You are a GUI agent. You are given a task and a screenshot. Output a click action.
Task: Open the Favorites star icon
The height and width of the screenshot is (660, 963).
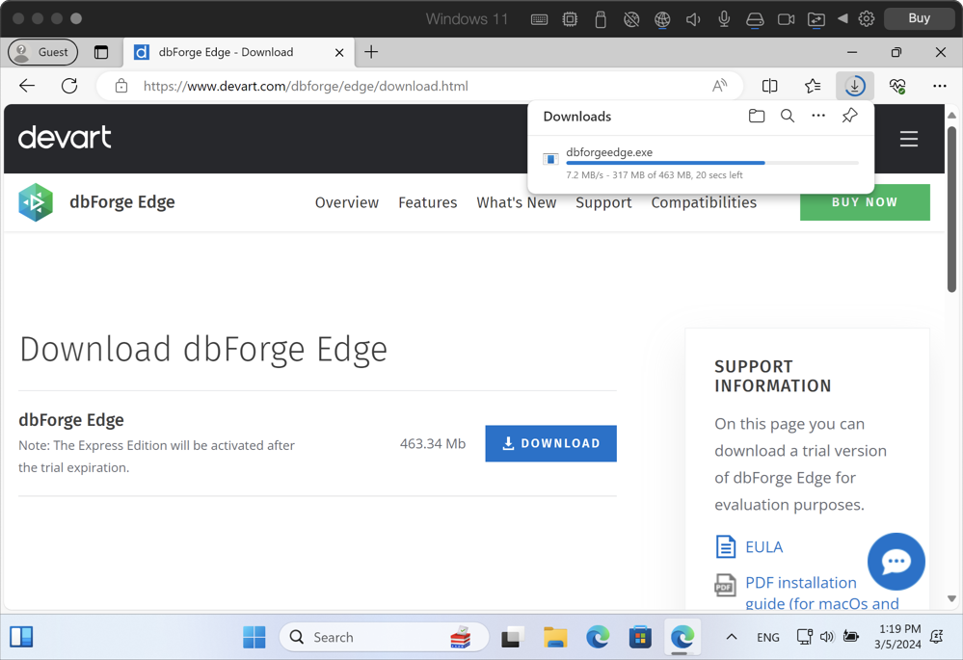click(813, 86)
